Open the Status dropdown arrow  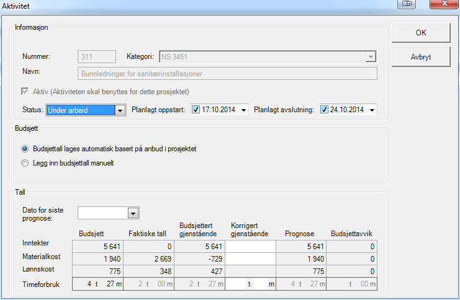[120, 110]
